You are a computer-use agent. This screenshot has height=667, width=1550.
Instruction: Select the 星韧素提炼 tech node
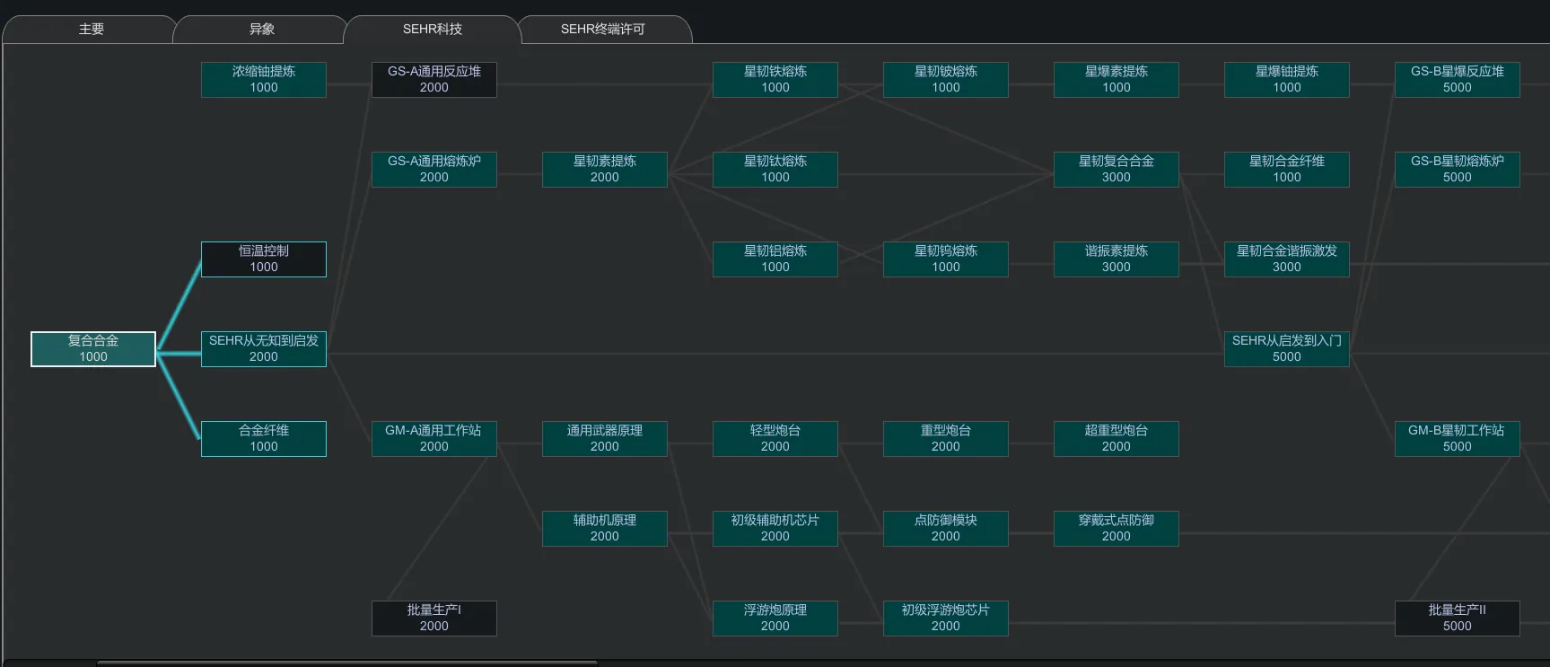(x=605, y=170)
